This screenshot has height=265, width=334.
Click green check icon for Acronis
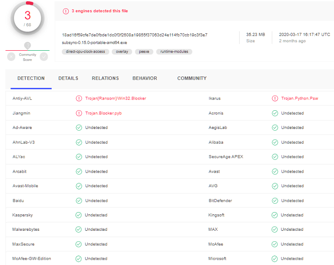pos(275,113)
